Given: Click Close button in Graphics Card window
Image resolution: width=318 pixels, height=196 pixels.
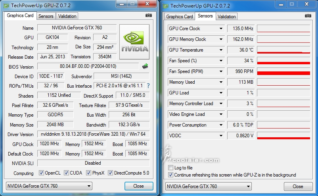Looking at the screenshot, I should (x=139, y=186).
